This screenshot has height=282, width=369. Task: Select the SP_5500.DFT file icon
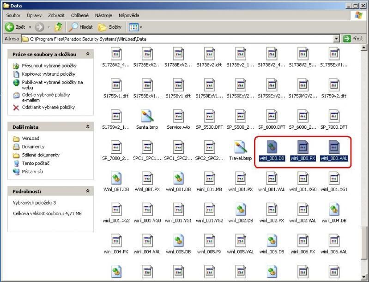[x=209, y=116]
